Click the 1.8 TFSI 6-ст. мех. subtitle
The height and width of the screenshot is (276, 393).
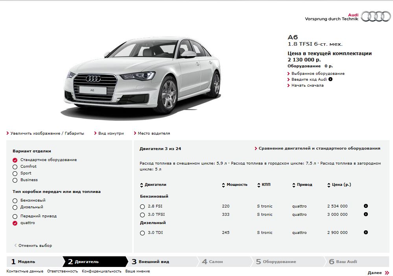(315, 44)
